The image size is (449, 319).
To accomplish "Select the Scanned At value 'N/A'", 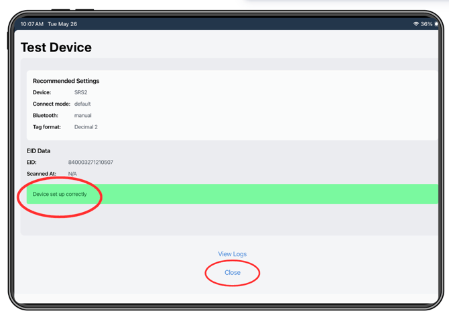I will click(72, 174).
